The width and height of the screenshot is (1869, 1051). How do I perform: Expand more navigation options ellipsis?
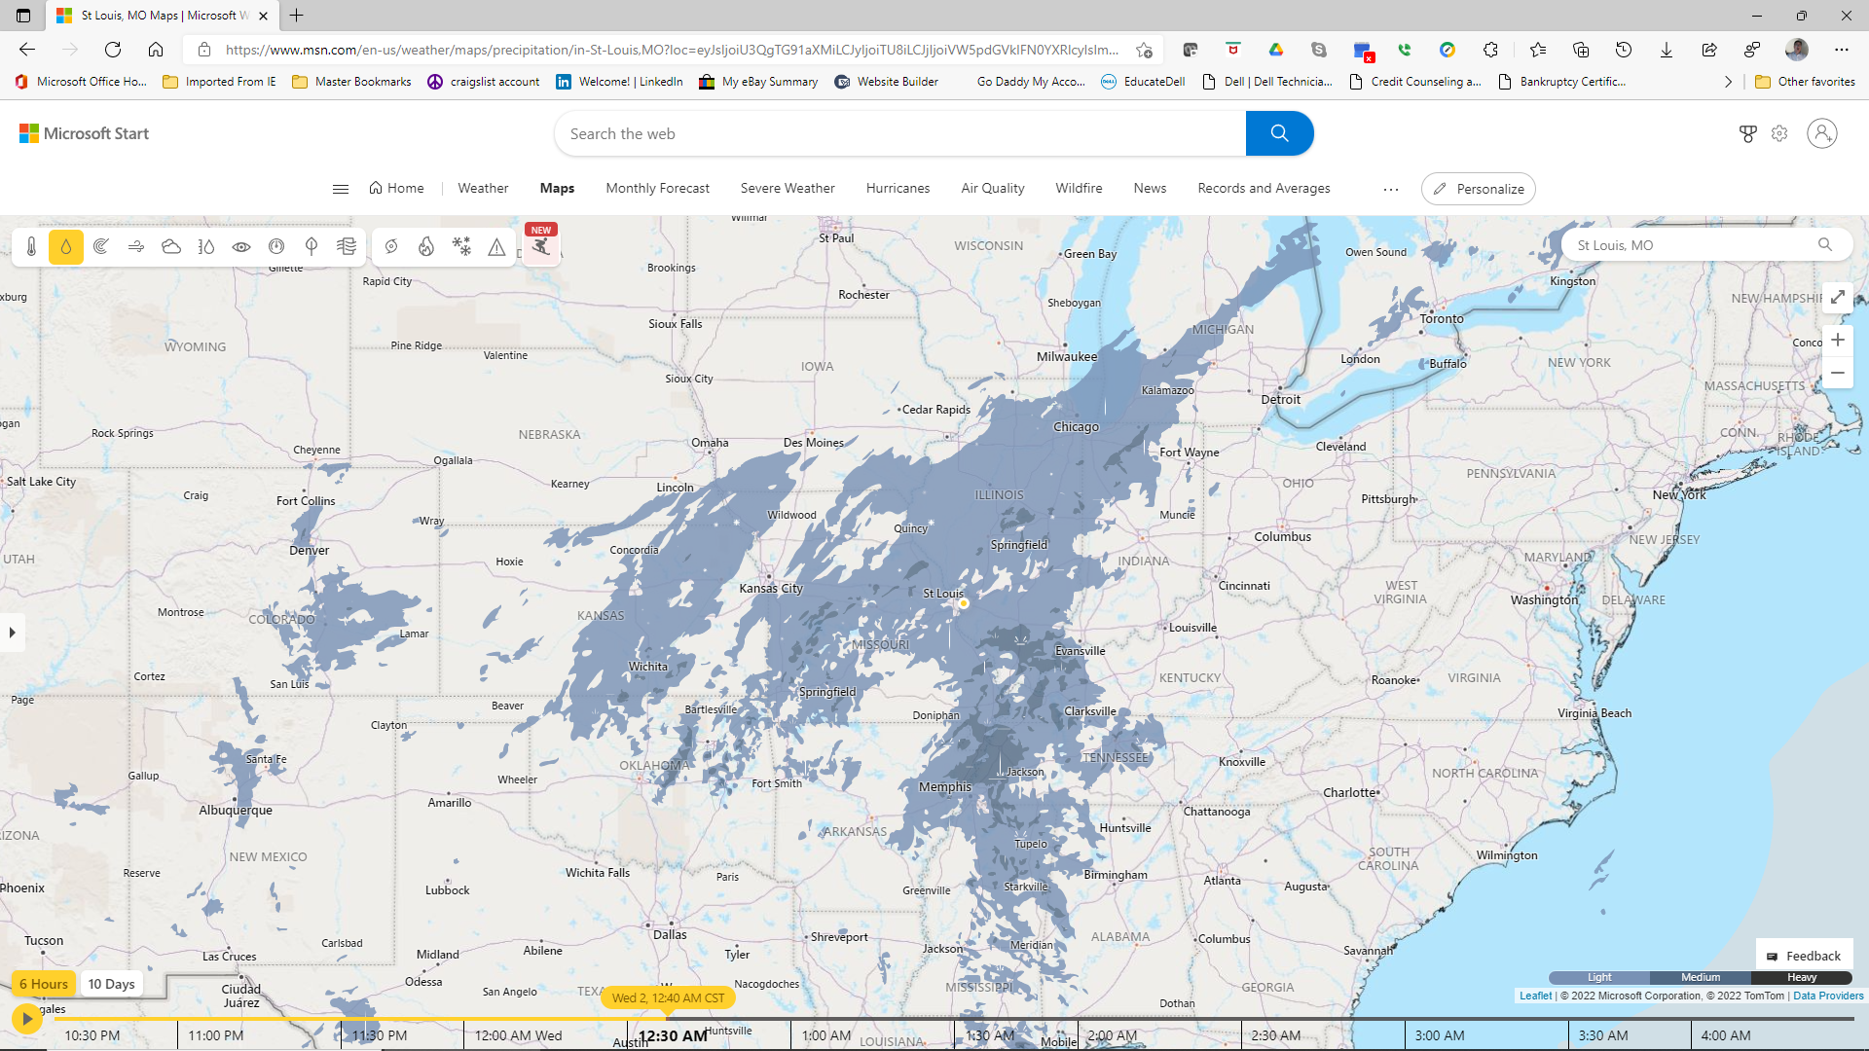coord(1391,190)
